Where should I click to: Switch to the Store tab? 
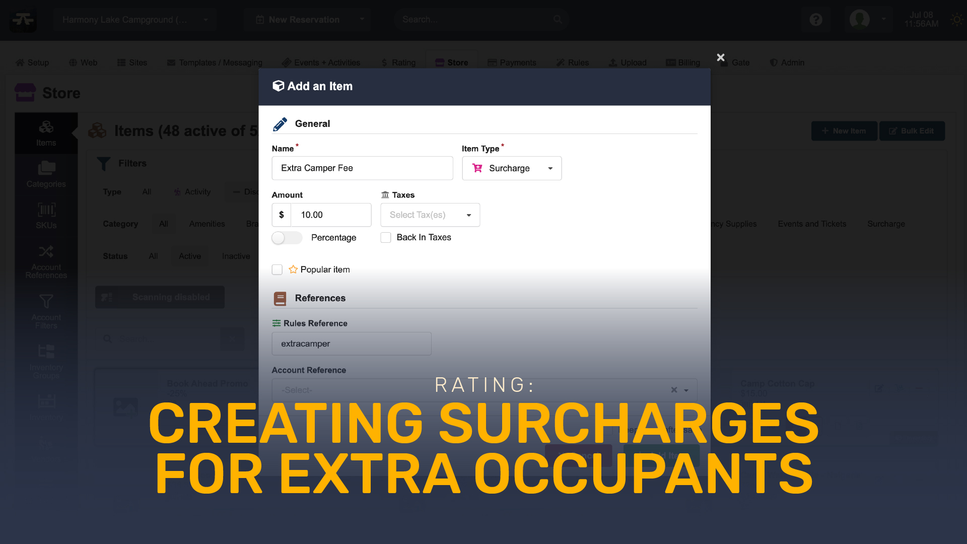pyautogui.click(x=452, y=62)
